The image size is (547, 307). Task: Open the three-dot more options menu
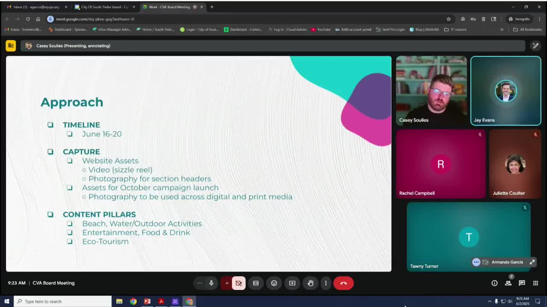[x=326, y=283]
